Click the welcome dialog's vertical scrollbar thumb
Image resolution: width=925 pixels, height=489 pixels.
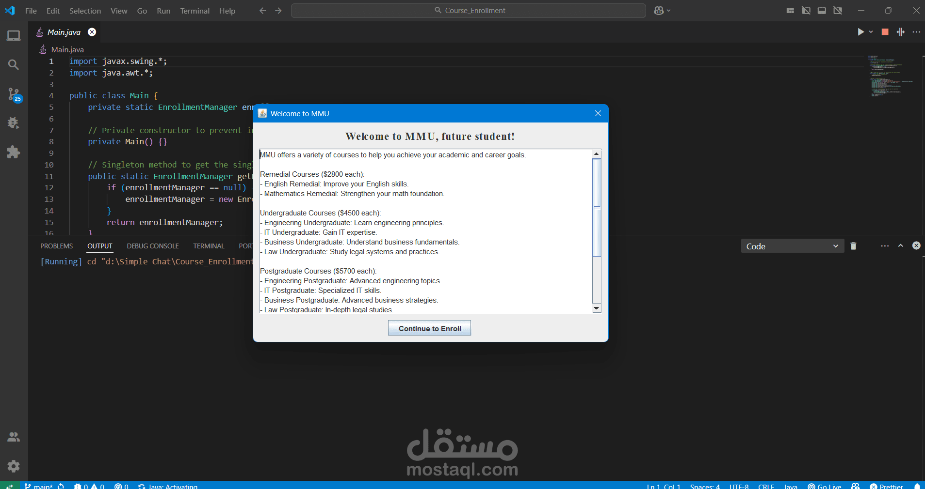(597, 208)
